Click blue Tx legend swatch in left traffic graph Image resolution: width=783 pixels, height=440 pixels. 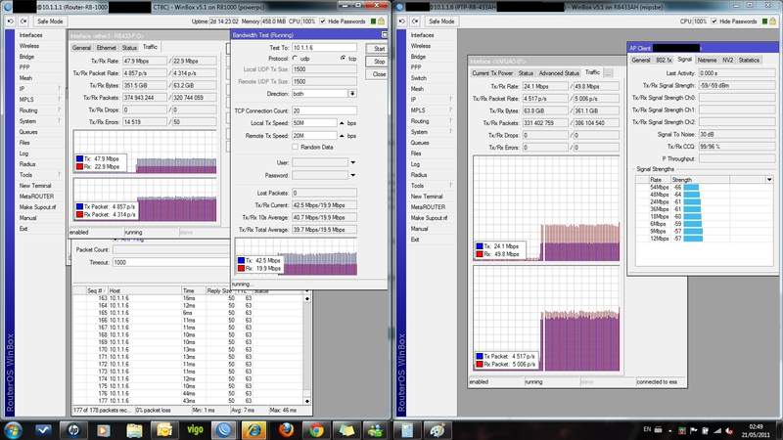pyautogui.click(x=80, y=158)
